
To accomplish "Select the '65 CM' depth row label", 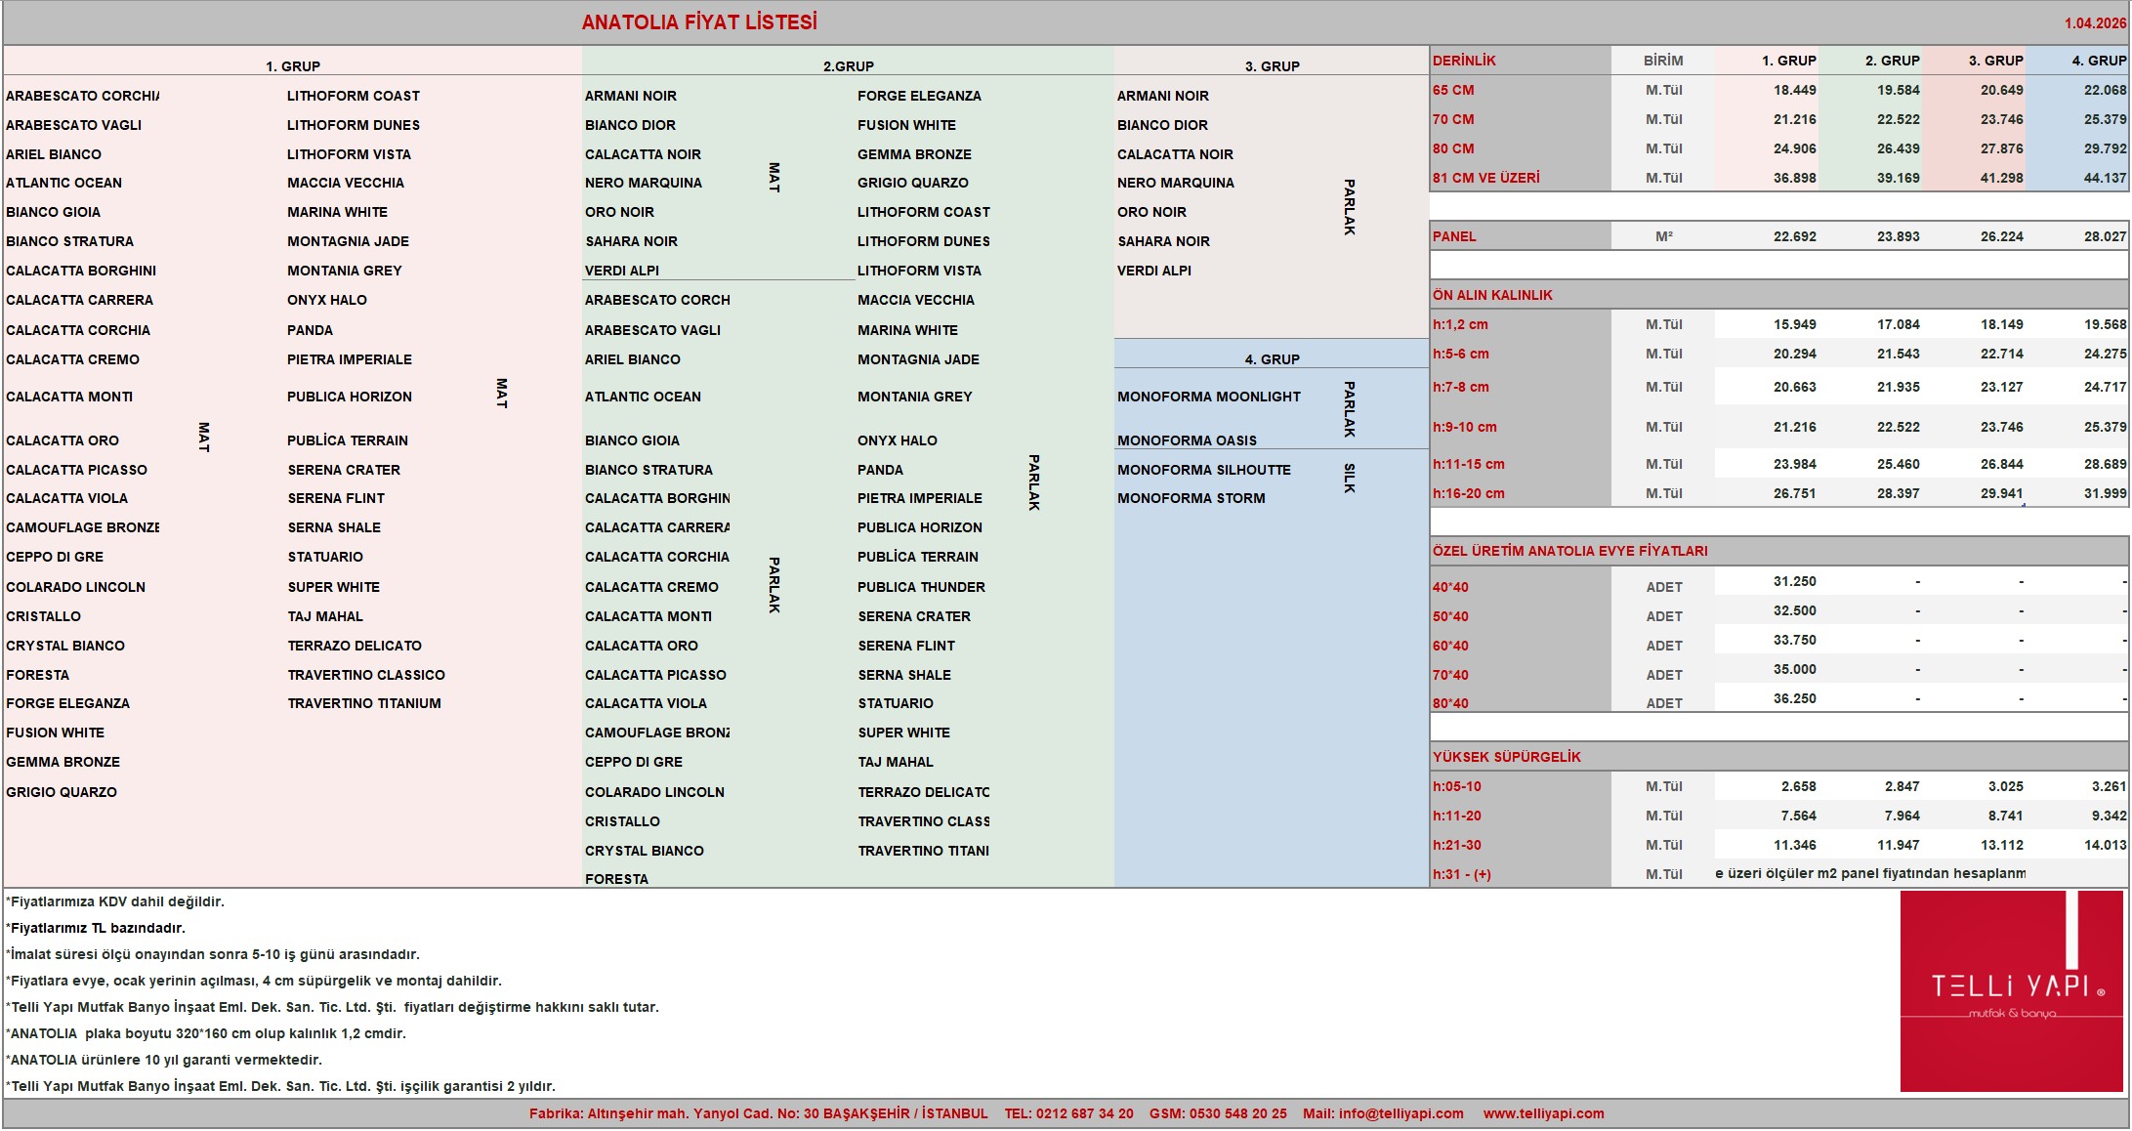I will 1453,90.
